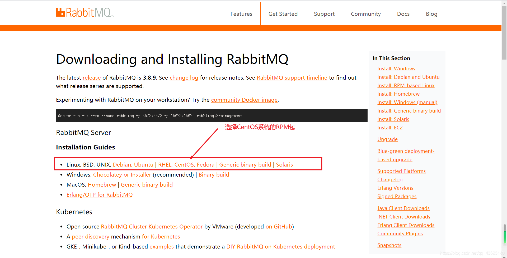This screenshot has width=507, height=258.
Task: Open the Features menu item
Action: [241, 14]
